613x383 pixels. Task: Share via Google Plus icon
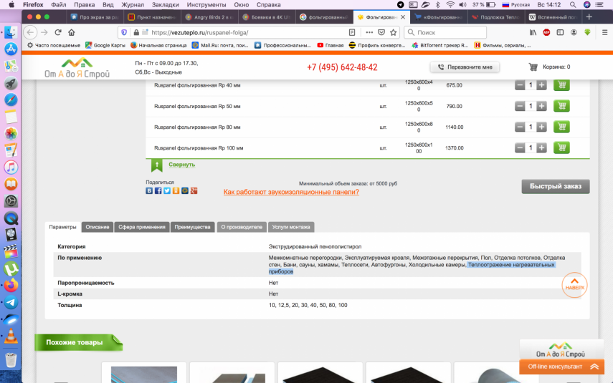click(x=194, y=190)
